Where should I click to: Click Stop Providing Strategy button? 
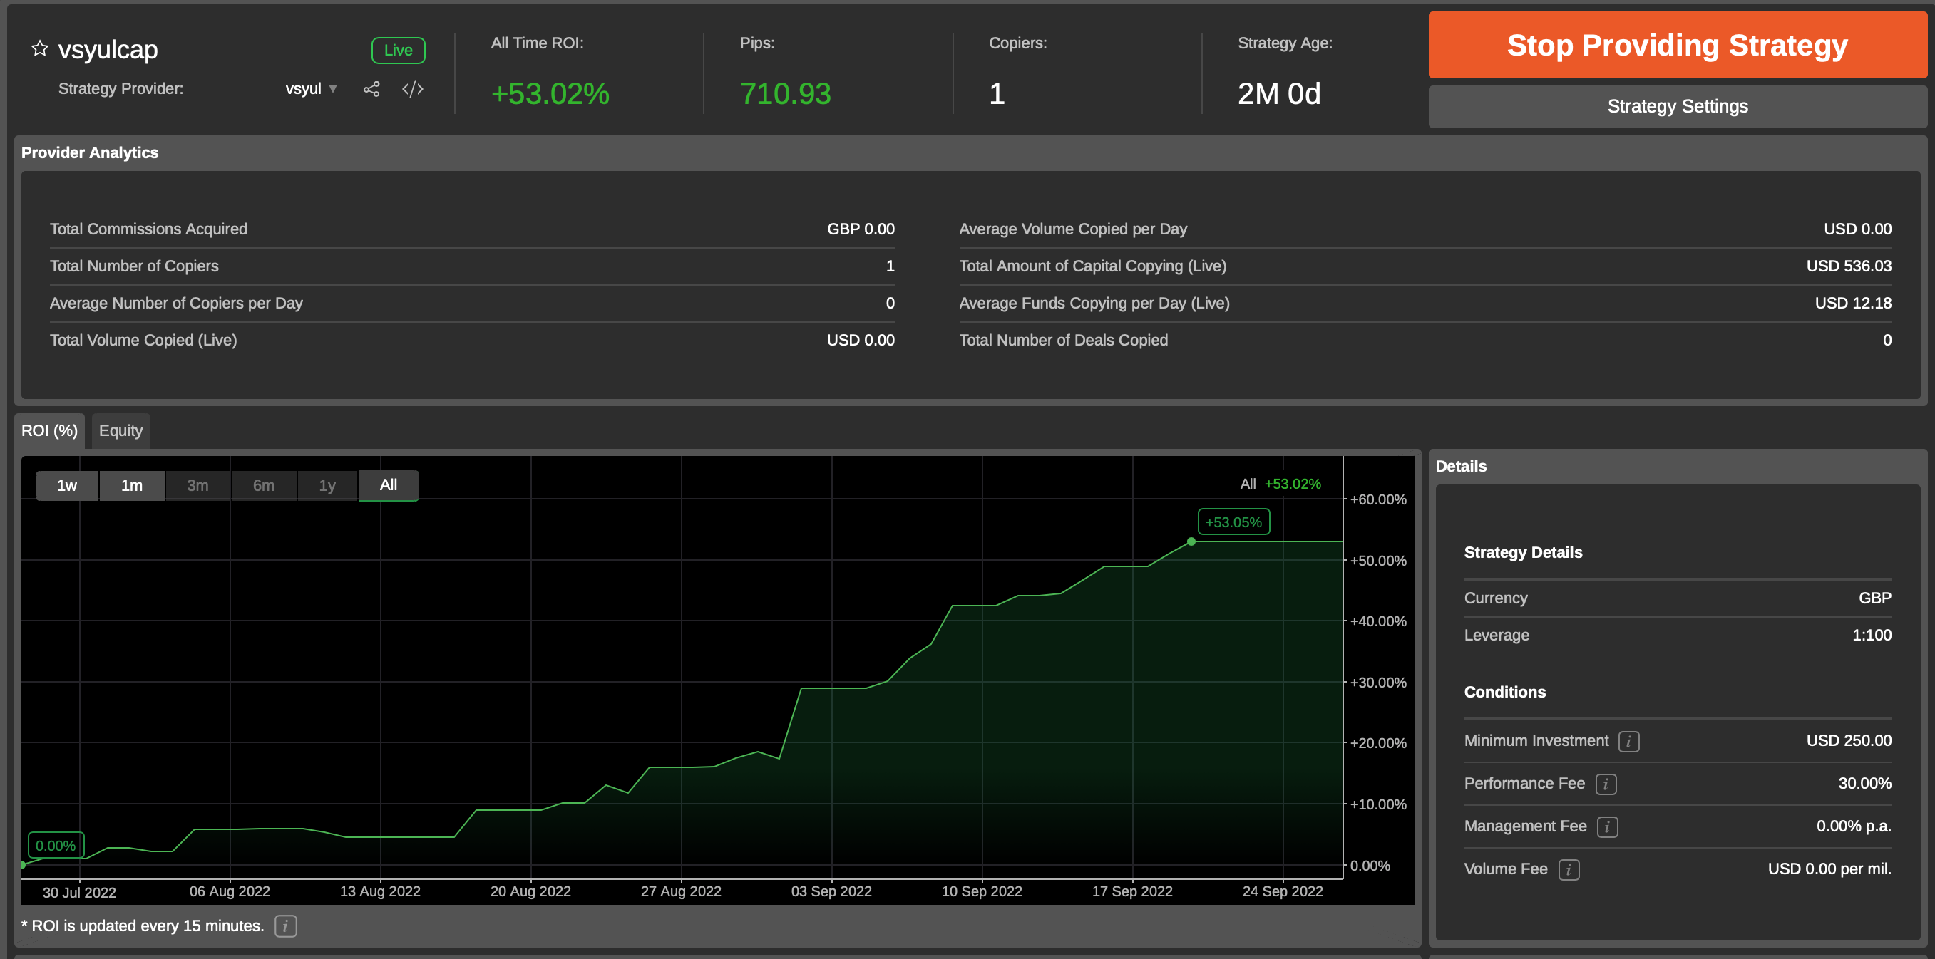click(x=1677, y=45)
